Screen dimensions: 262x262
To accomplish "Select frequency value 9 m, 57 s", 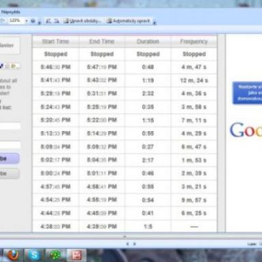I will (x=194, y=200).
